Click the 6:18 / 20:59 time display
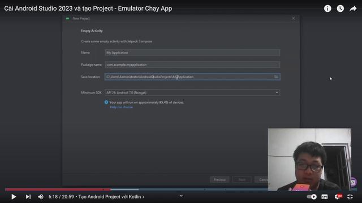 pos(61,197)
